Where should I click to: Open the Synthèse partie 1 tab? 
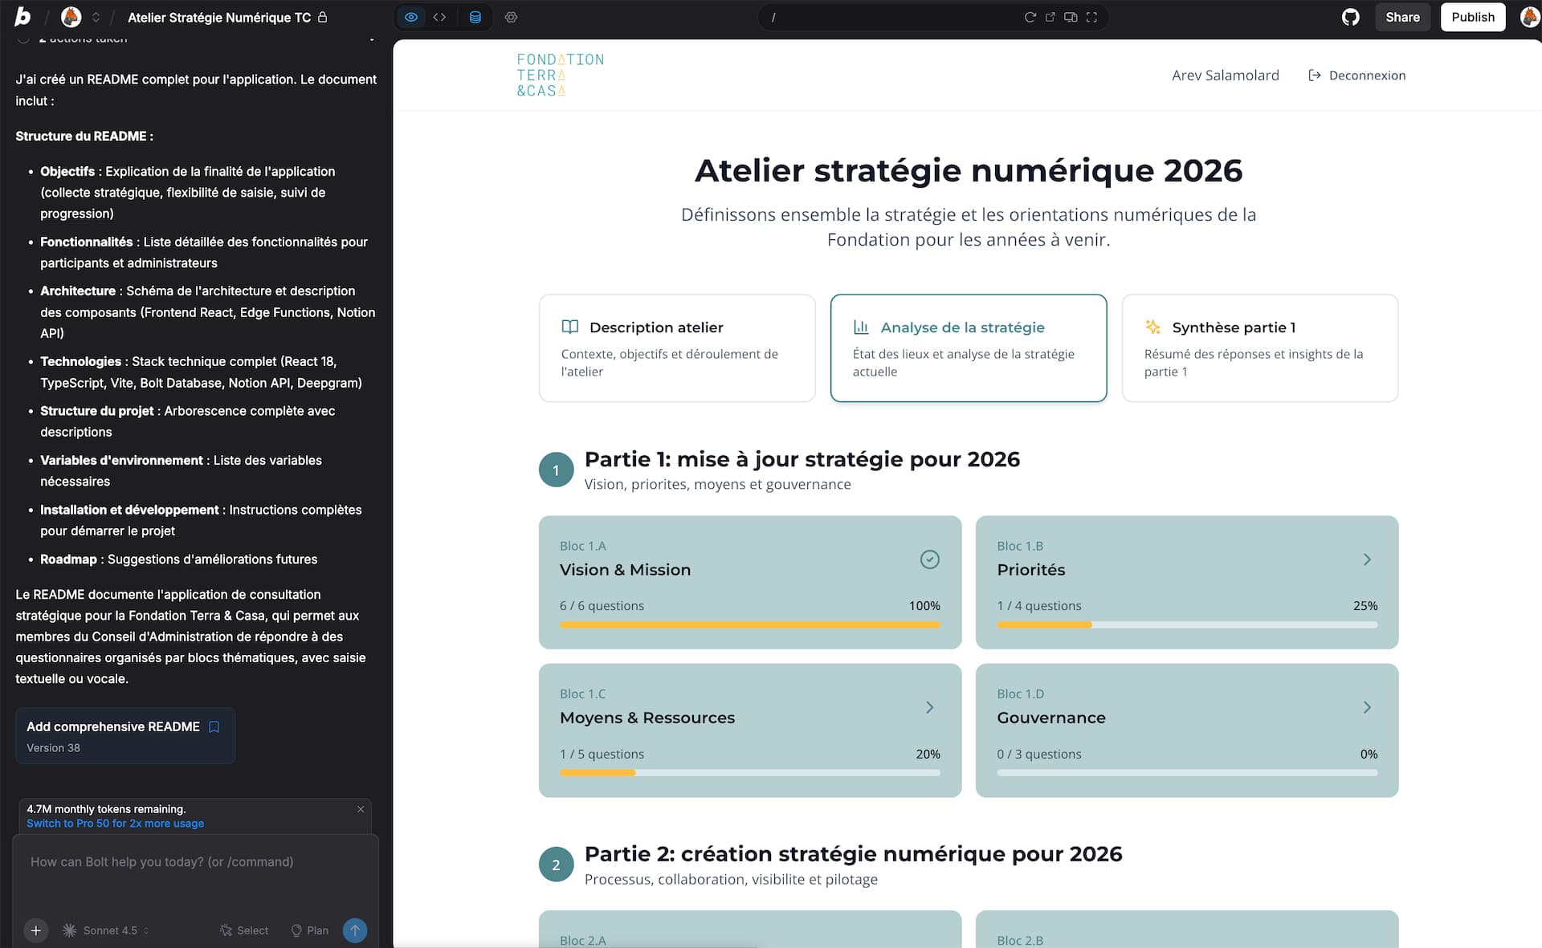click(x=1259, y=348)
